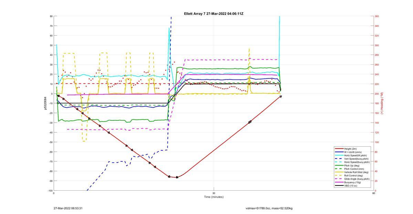
Task: Click the right heading axis tick '300'
Action: [x=377, y=45]
